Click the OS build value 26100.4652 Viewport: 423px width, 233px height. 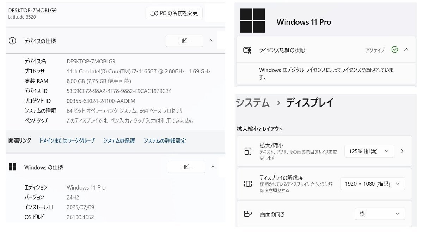click(80, 217)
